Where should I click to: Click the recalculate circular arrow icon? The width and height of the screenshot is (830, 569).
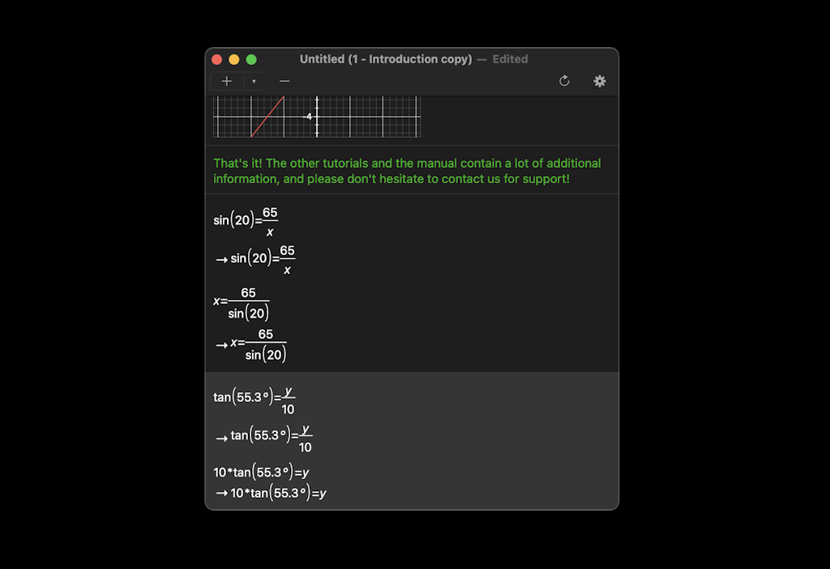coord(564,81)
